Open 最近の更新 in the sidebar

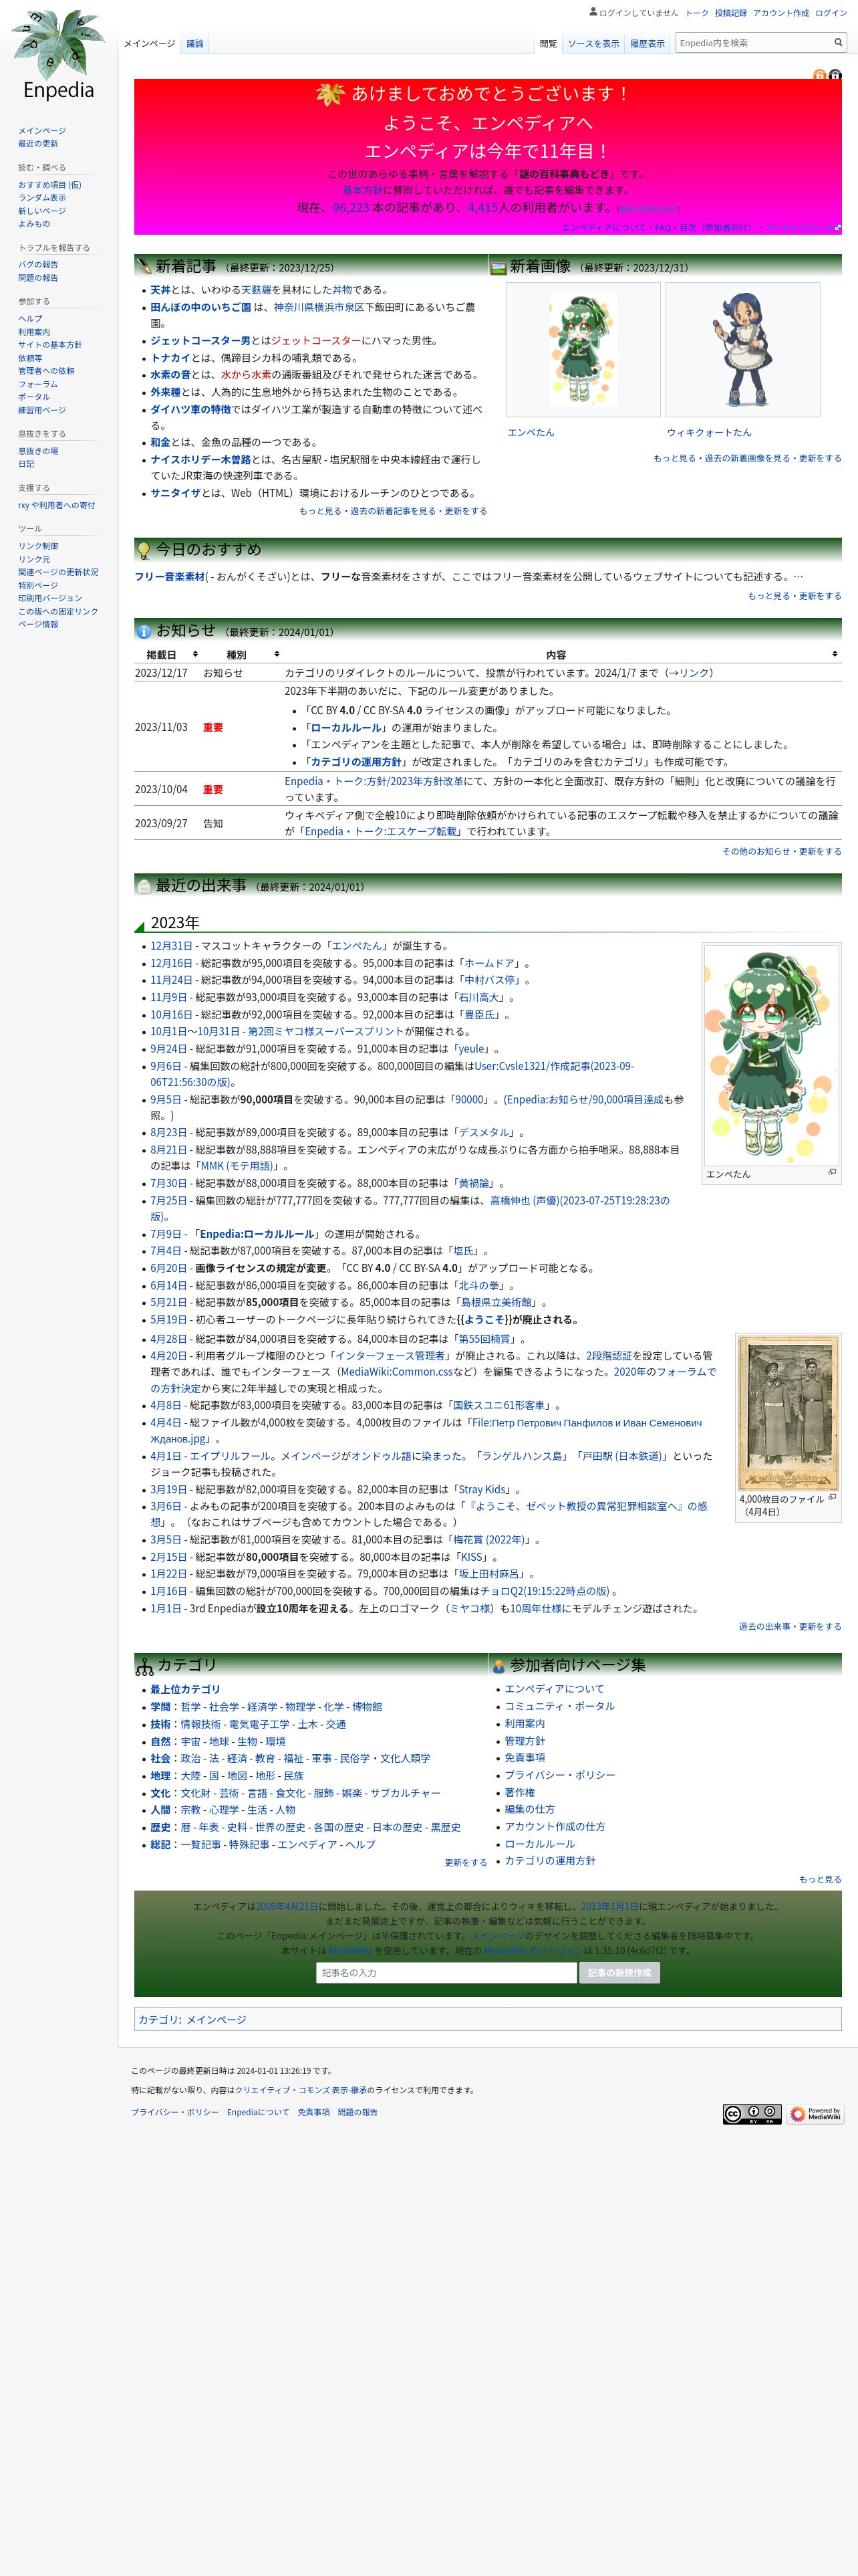pos(38,143)
